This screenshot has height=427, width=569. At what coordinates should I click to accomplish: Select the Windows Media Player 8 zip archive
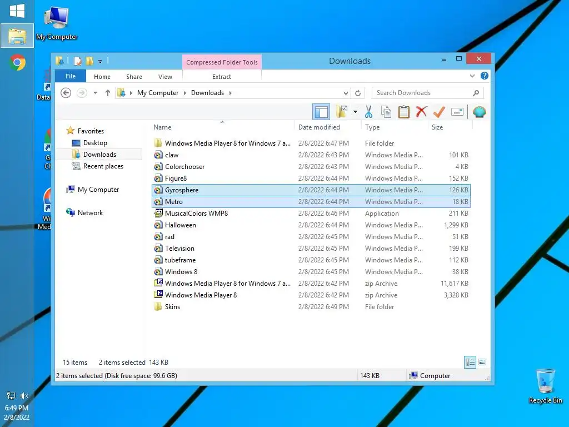point(311,295)
